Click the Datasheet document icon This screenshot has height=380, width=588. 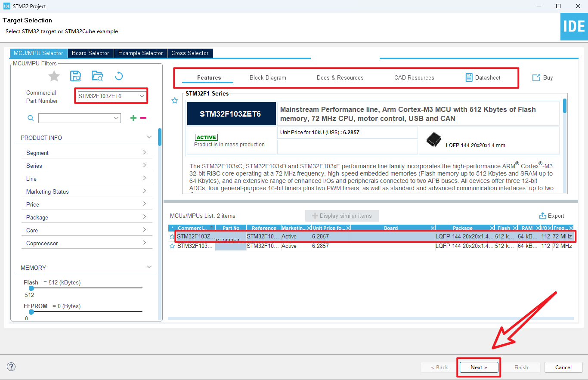pos(469,77)
